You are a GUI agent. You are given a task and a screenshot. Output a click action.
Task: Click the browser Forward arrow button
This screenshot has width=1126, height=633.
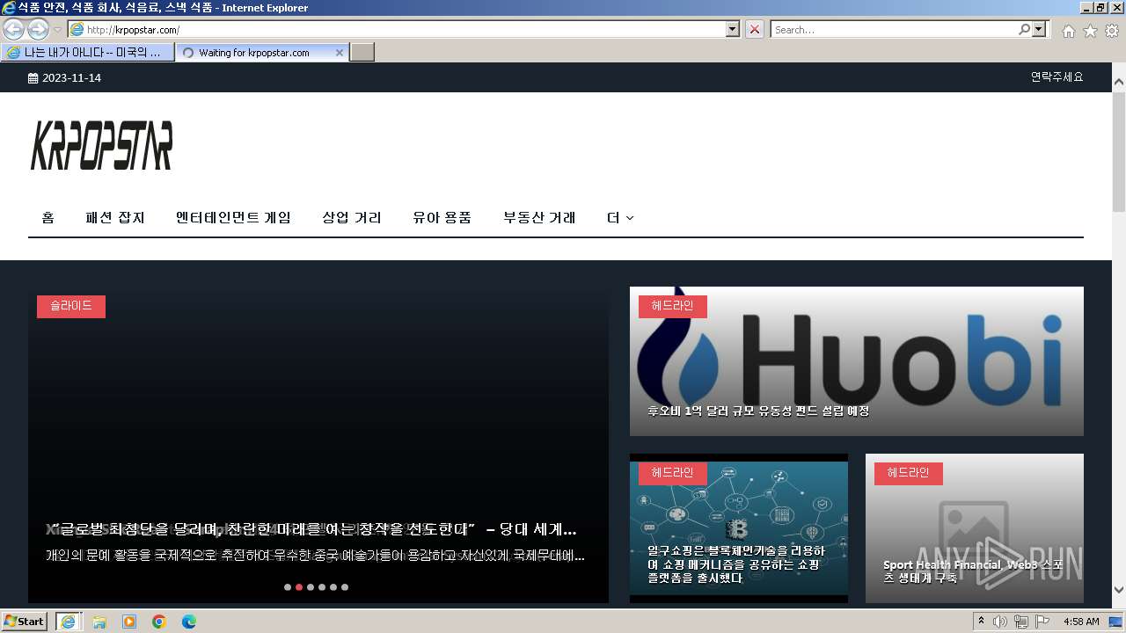(x=38, y=29)
